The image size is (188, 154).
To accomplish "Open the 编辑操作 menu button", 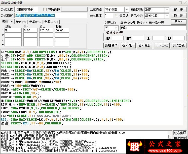I will (x=111, y=45).
